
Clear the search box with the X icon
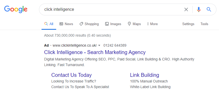[x=186, y=9]
